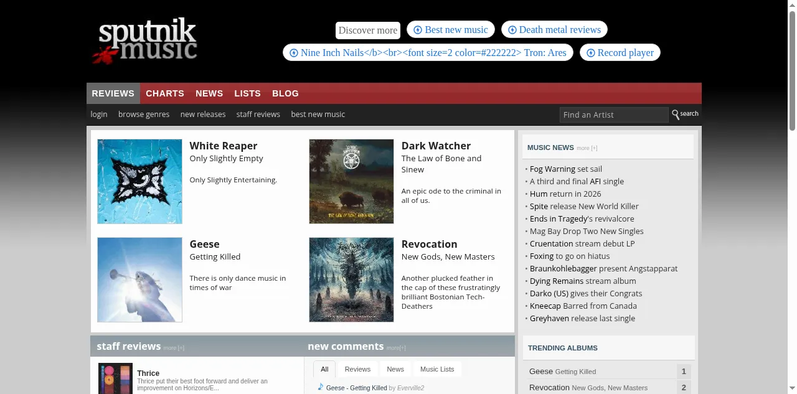Open Thrice staff review thumbnail
797x394 pixels.
click(115, 378)
